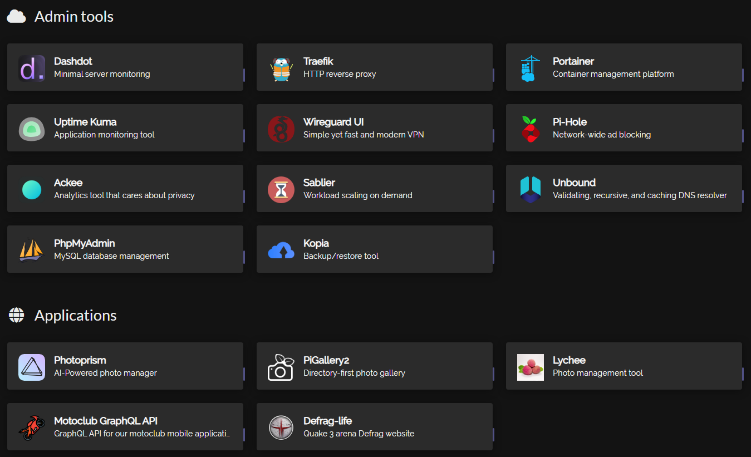Image resolution: width=751 pixels, height=457 pixels.
Task: Click the Portainer crane icon
Action: tap(531, 68)
